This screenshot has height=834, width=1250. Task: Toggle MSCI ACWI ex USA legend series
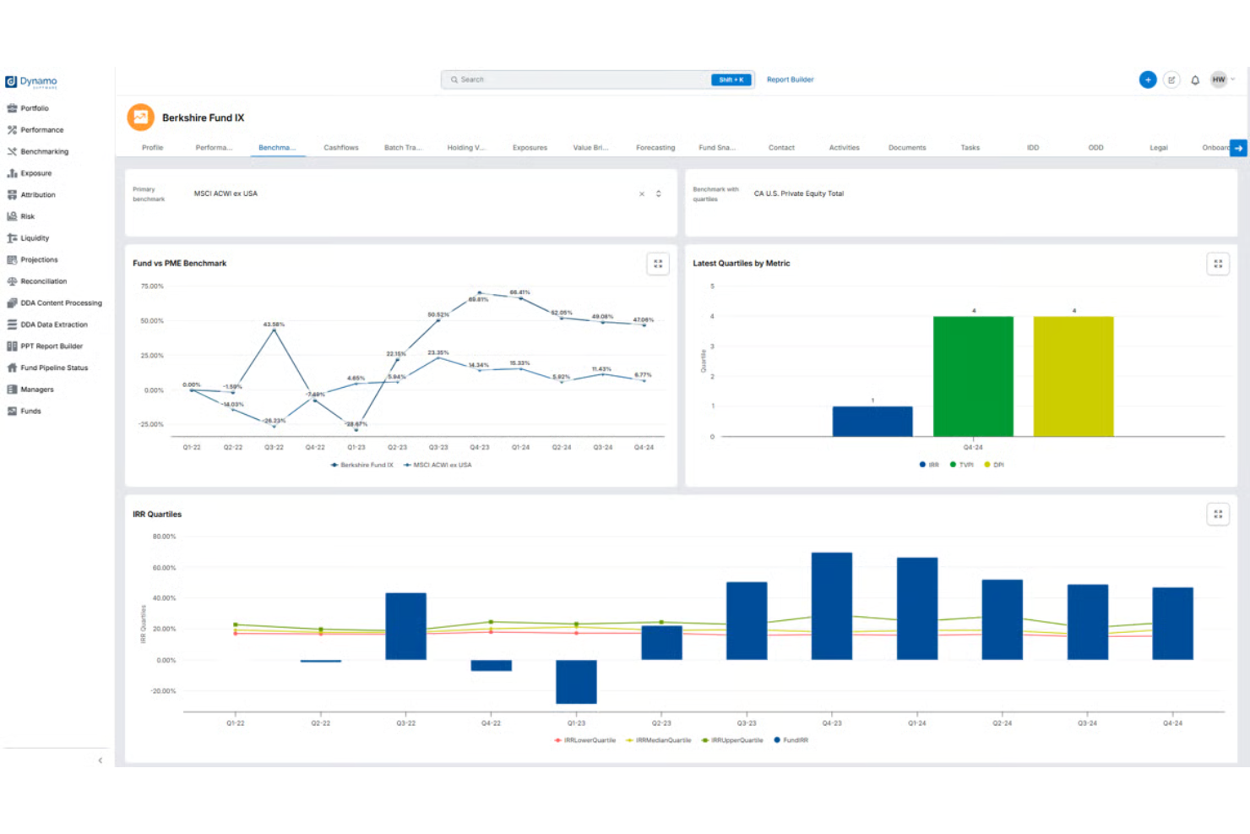pyautogui.click(x=437, y=465)
